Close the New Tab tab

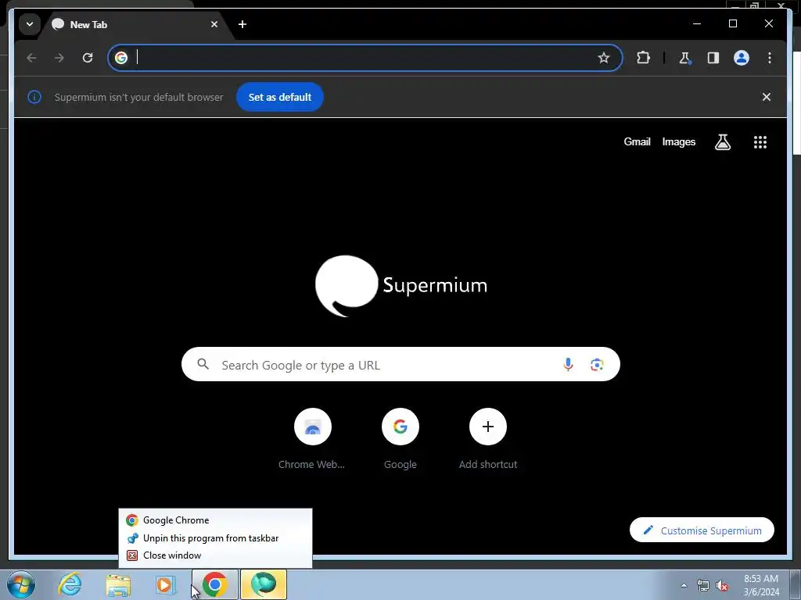(214, 24)
